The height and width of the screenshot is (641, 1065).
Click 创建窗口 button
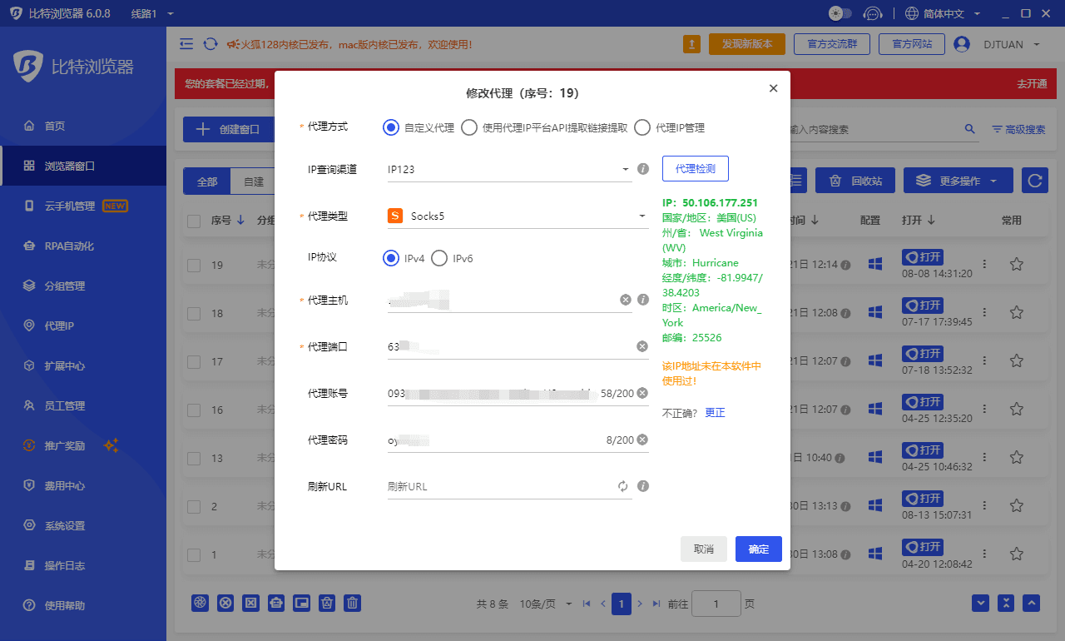click(x=229, y=129)
